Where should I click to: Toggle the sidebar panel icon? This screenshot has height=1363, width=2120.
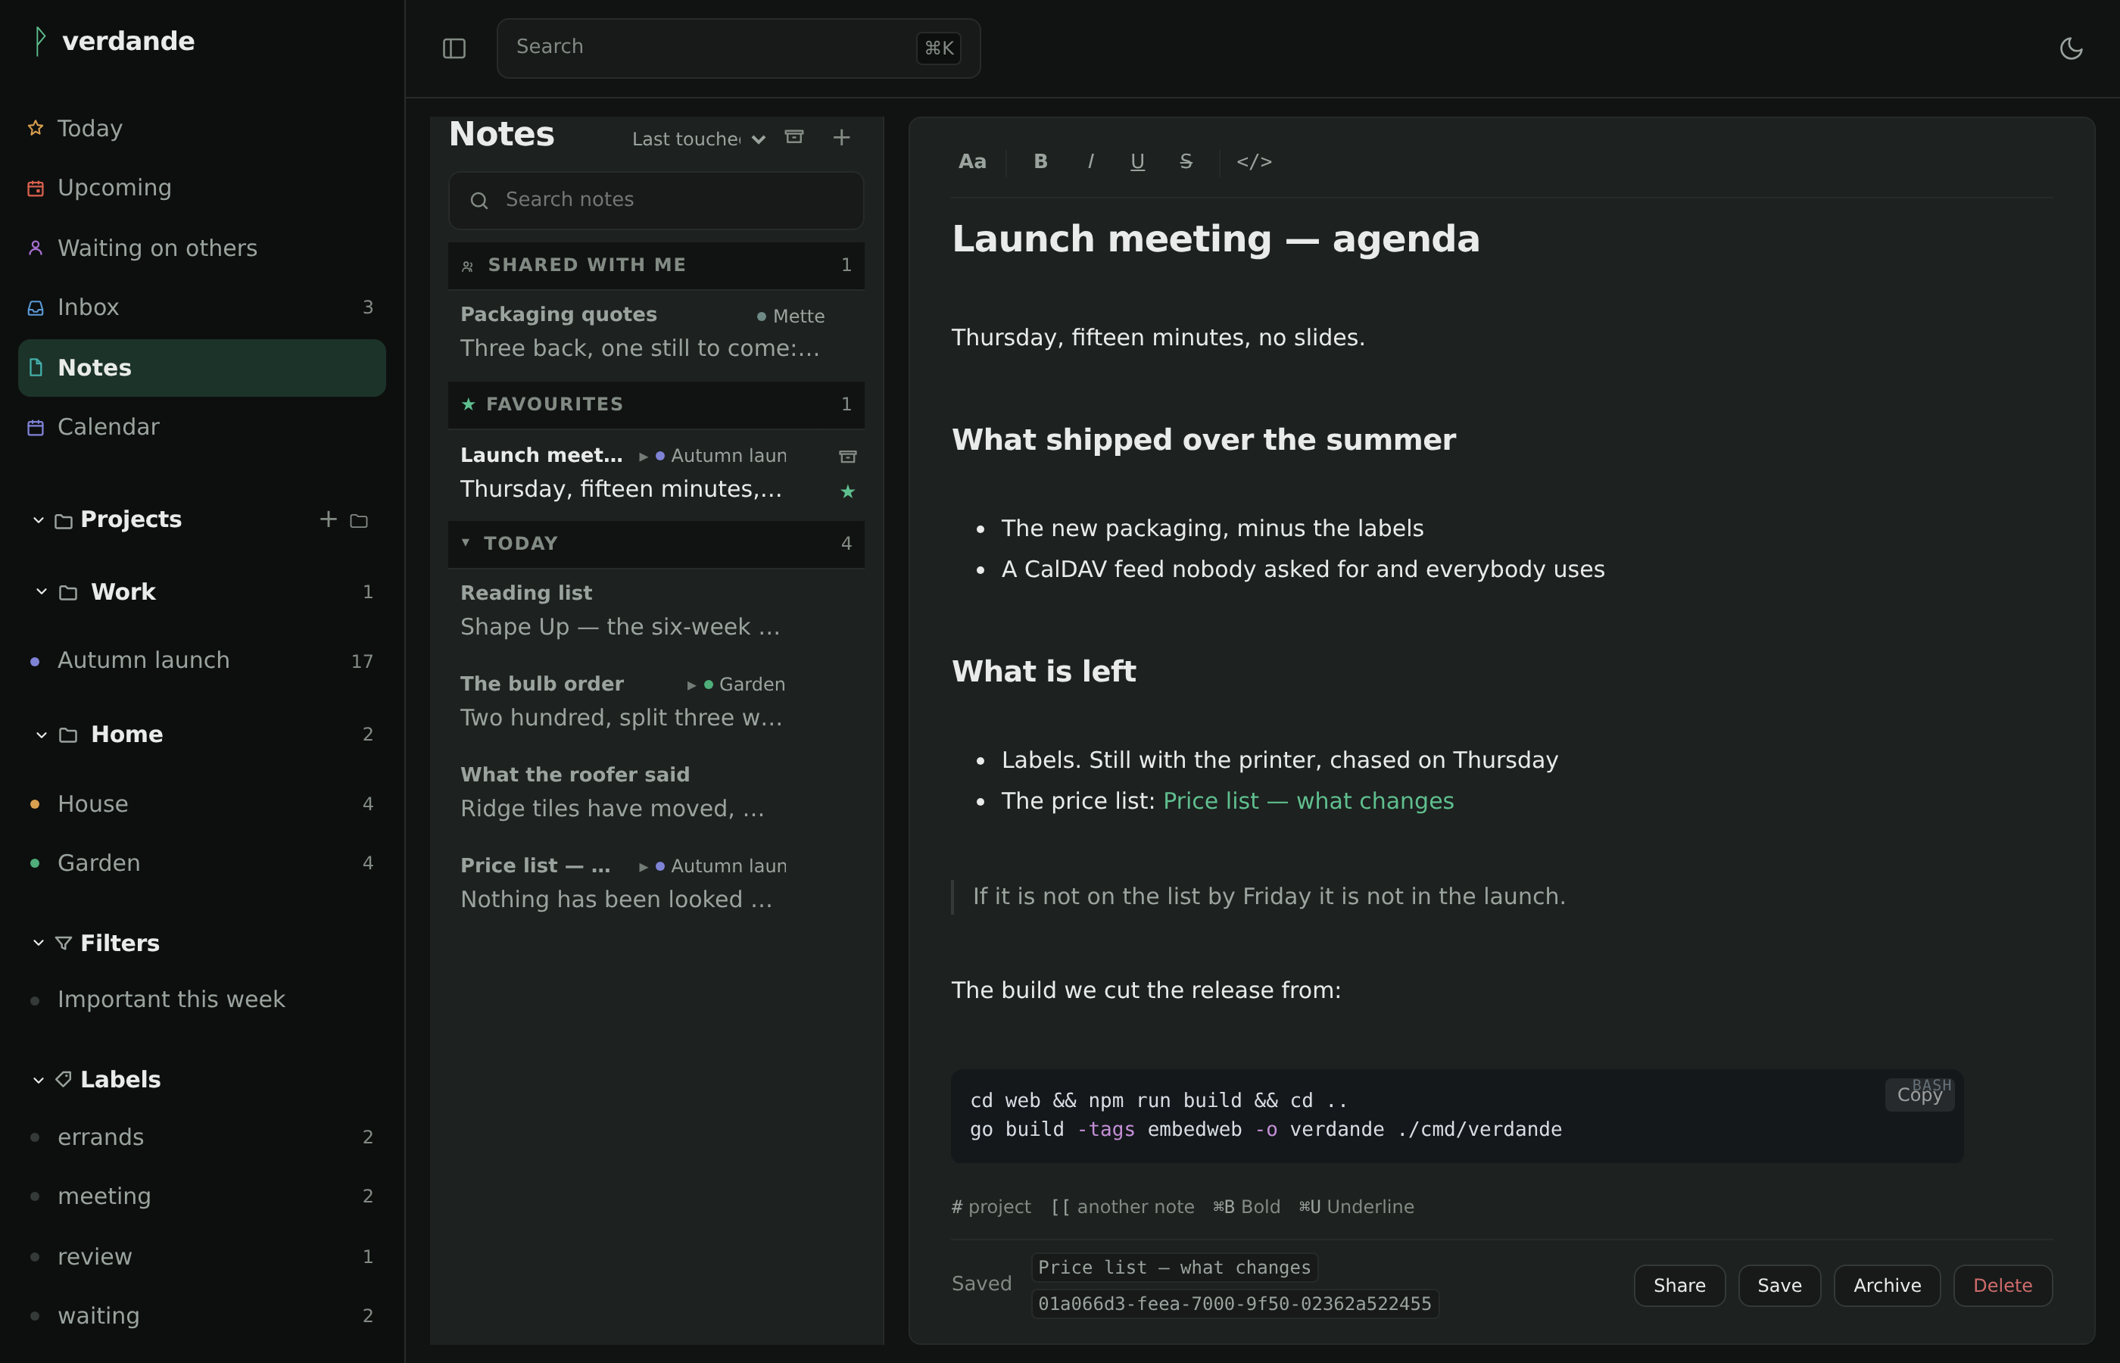[454, 48]
